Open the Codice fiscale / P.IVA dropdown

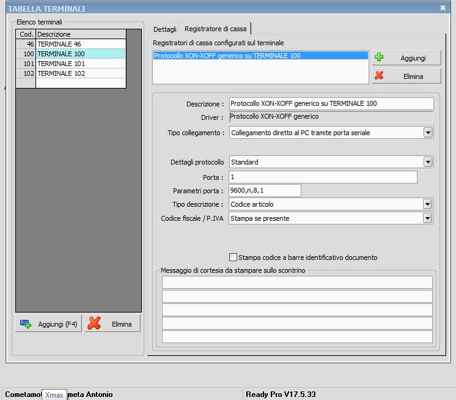click(428, 218)
